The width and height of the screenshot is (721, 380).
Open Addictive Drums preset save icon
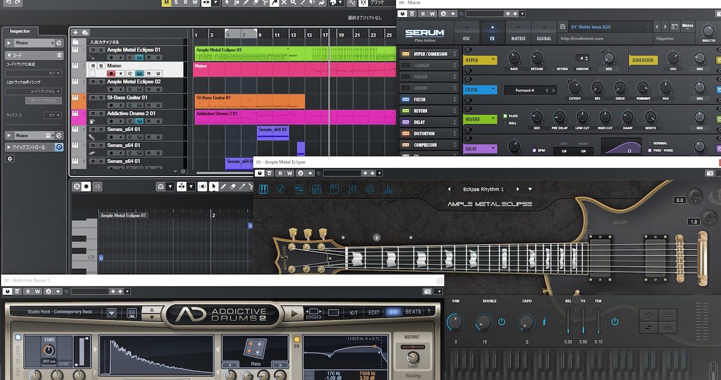pyautogui.click(x=131, y=313)
